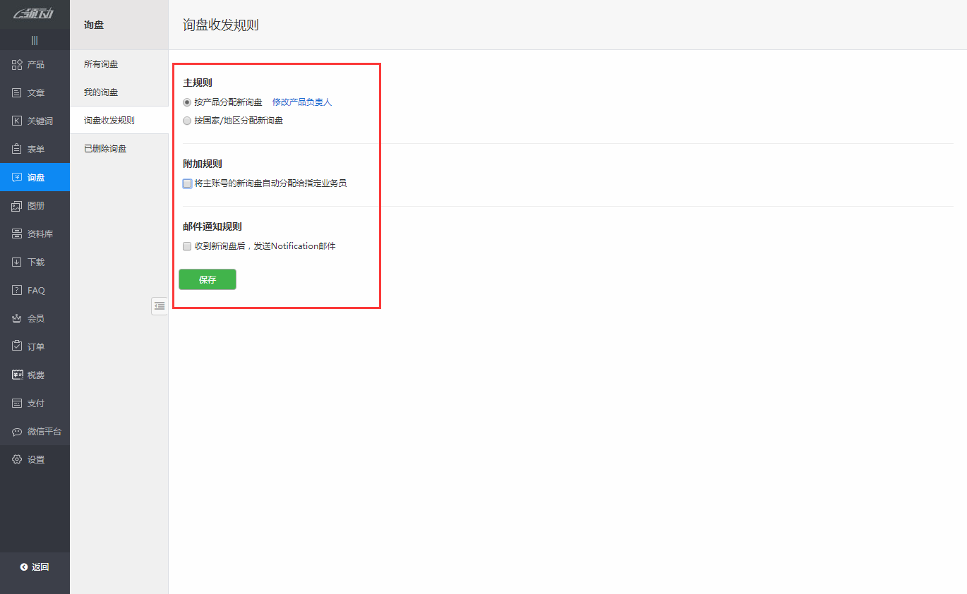Image resolution: width=967 pixels, height=594 pixels.
Task: Click the green 保存 (Save) button
Action: (x=207, y=279)
